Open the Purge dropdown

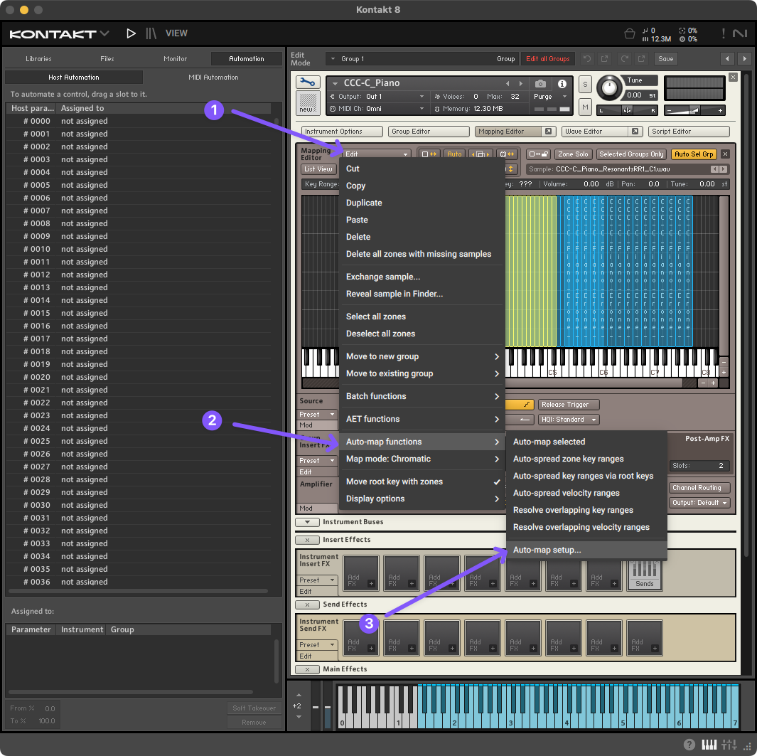550,96
